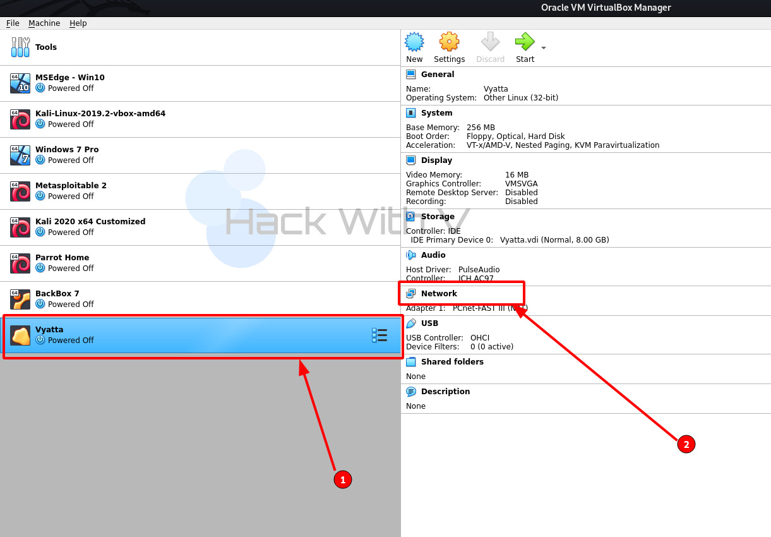Image resolution: width=771 pixels, height=537 pixels.
Task: Click the Kali 2020 x64 Customized icon
Action: coord(20,227)
